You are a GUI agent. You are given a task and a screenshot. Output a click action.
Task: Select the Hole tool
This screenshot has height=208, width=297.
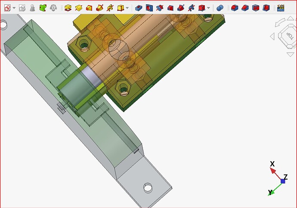tap(149, 8)
